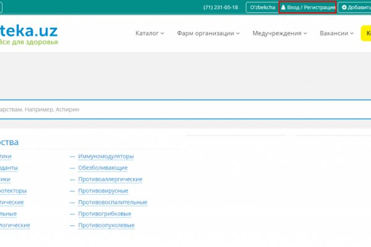Click the Добавить button with plus icon
Image resolution: width=371 pixels, height=247 pixels.
tap(356, 7)
